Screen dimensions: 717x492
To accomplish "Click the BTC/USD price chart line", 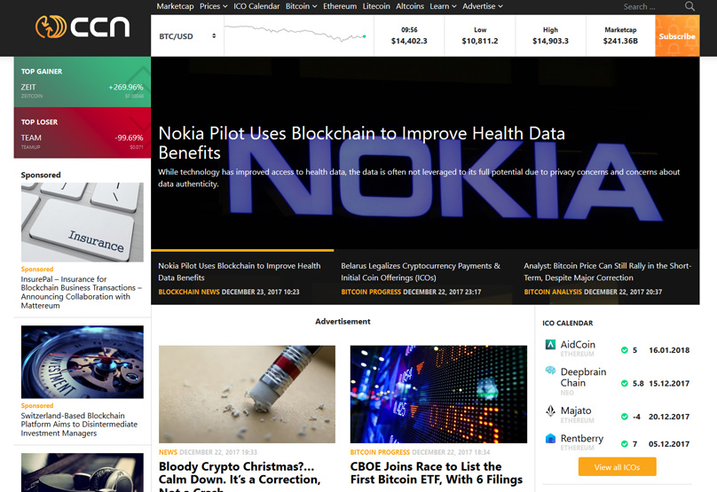I will tap(295, 33).
